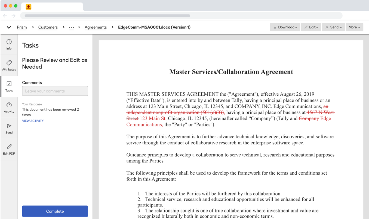Open VIEW ACTIVITY link
The height and width of the screenshot is (219, 369).
[33, 121]
